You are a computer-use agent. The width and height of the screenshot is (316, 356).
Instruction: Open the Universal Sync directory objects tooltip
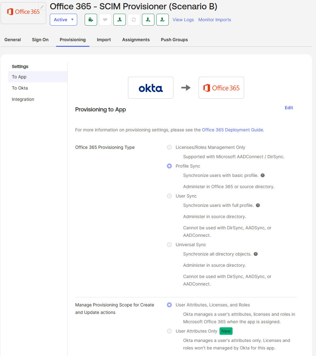(x=256, y=254)
